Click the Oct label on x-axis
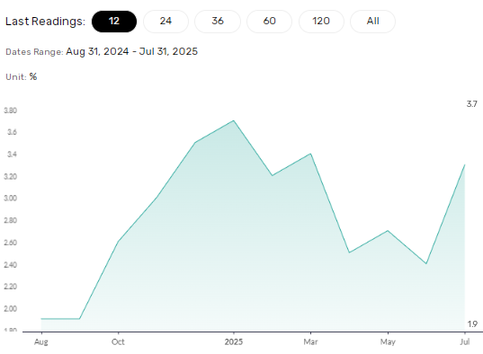Viewport: 483px width, 354px height. click(x=118, y=341)
